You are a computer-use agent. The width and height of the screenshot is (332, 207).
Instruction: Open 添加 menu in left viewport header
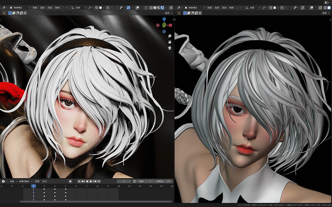[50, 8]
